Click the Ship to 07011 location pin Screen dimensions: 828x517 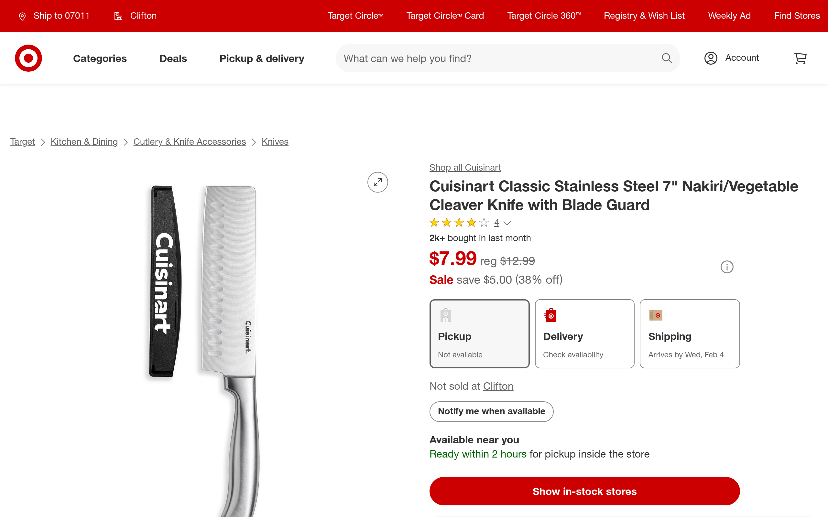point(22,16)
